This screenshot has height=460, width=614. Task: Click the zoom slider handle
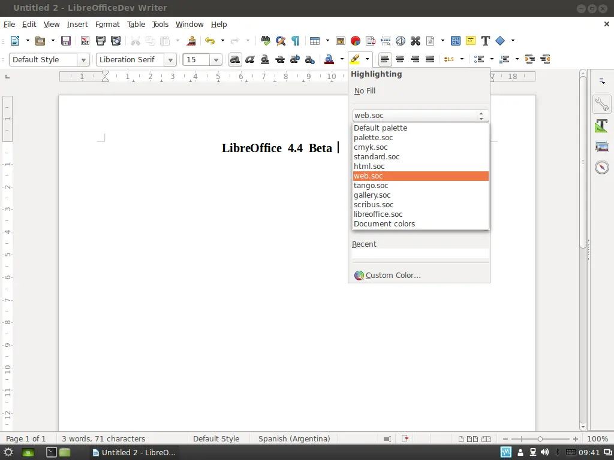[540, 439]
